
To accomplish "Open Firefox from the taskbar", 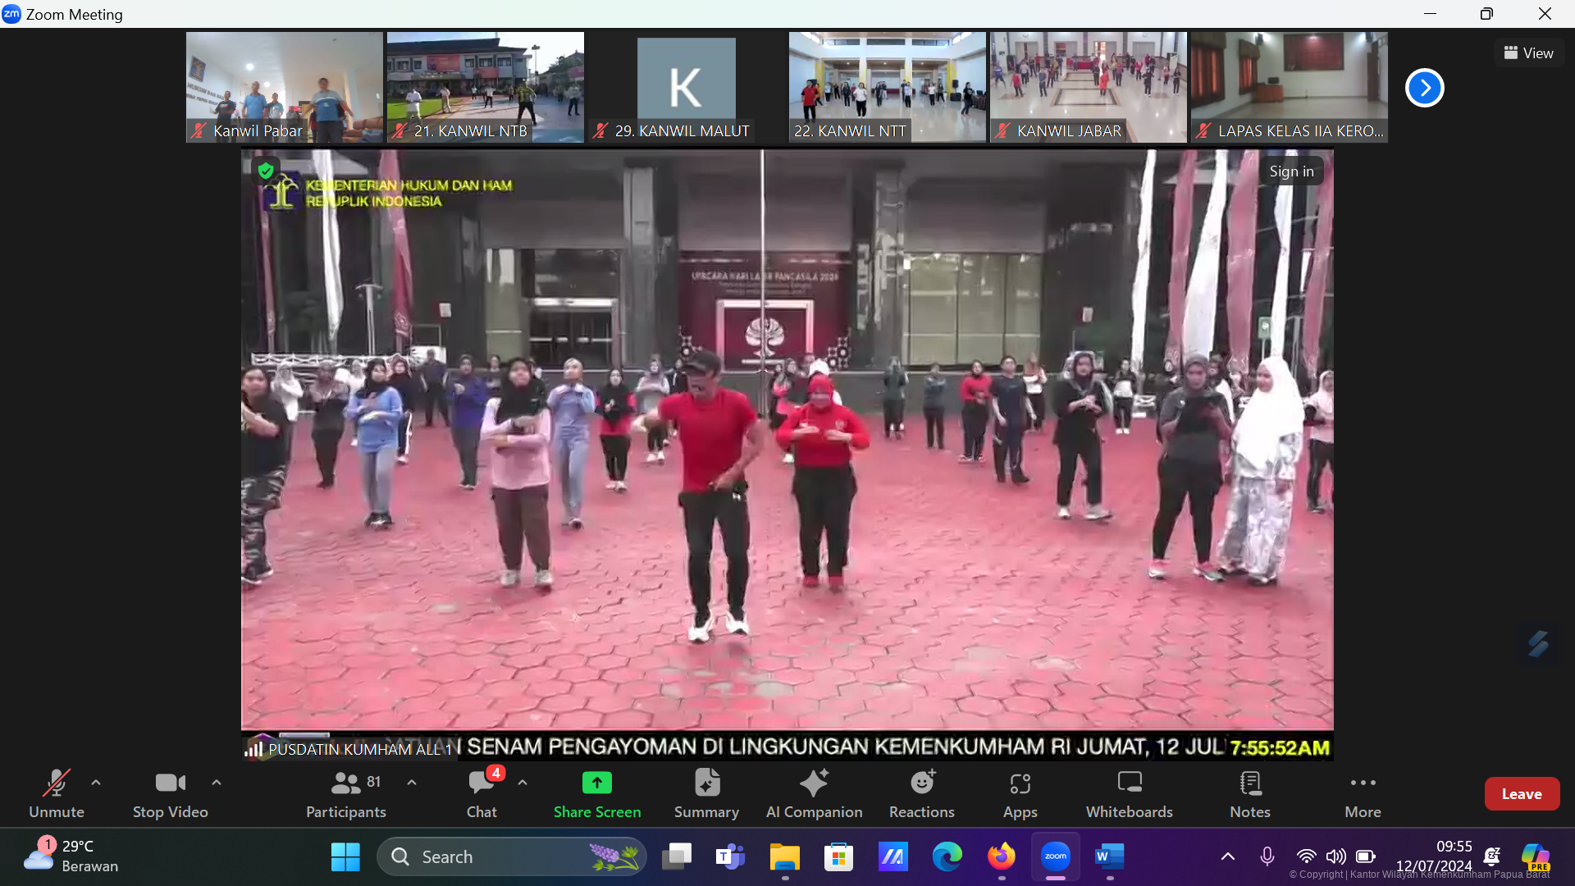I will pos(1002,857).
